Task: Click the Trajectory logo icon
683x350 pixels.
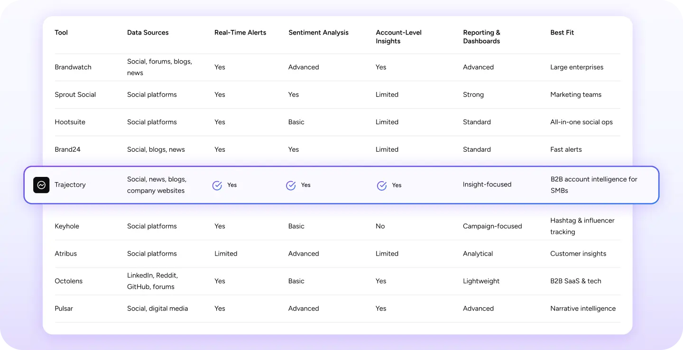Action: coord(41,185)
